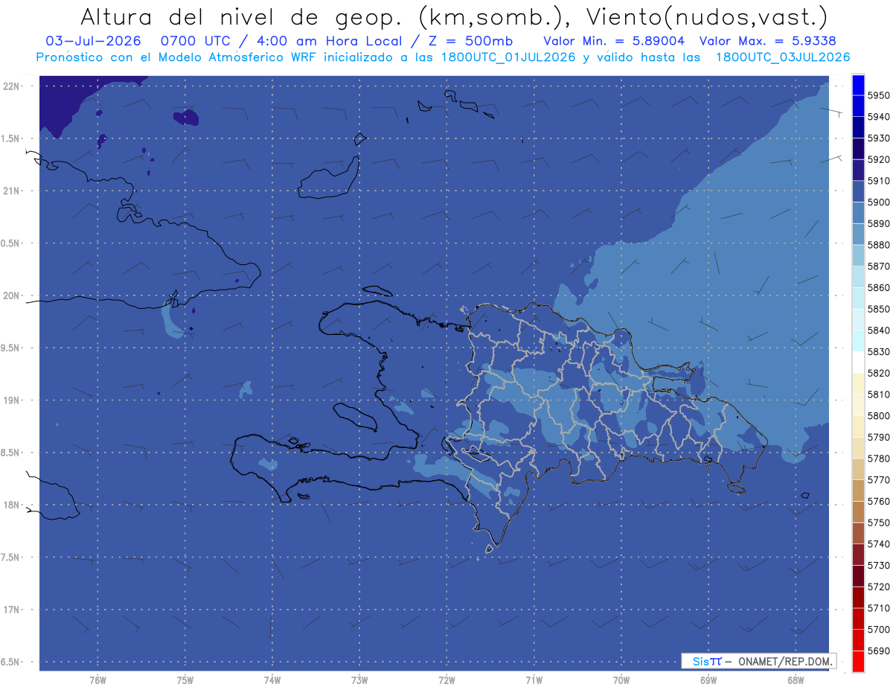893x690 pixels.
Task: Click the '5900' colorbar value
Action: pyautogui.click(x=878, y=202)
